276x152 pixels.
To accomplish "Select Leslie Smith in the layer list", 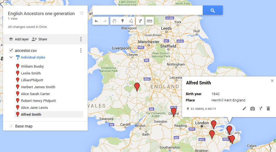I will [31, 73].
